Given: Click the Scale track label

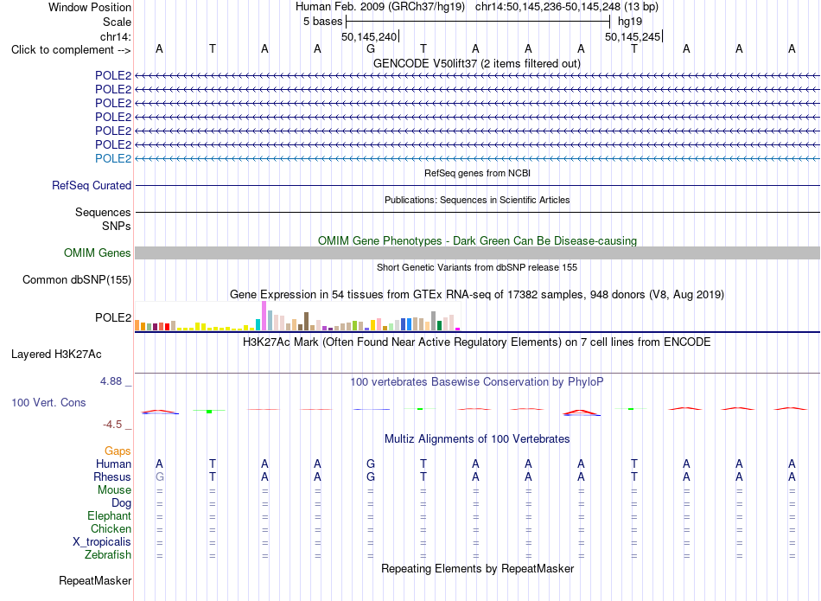Looking at the screenshot, I should (117, 22).
